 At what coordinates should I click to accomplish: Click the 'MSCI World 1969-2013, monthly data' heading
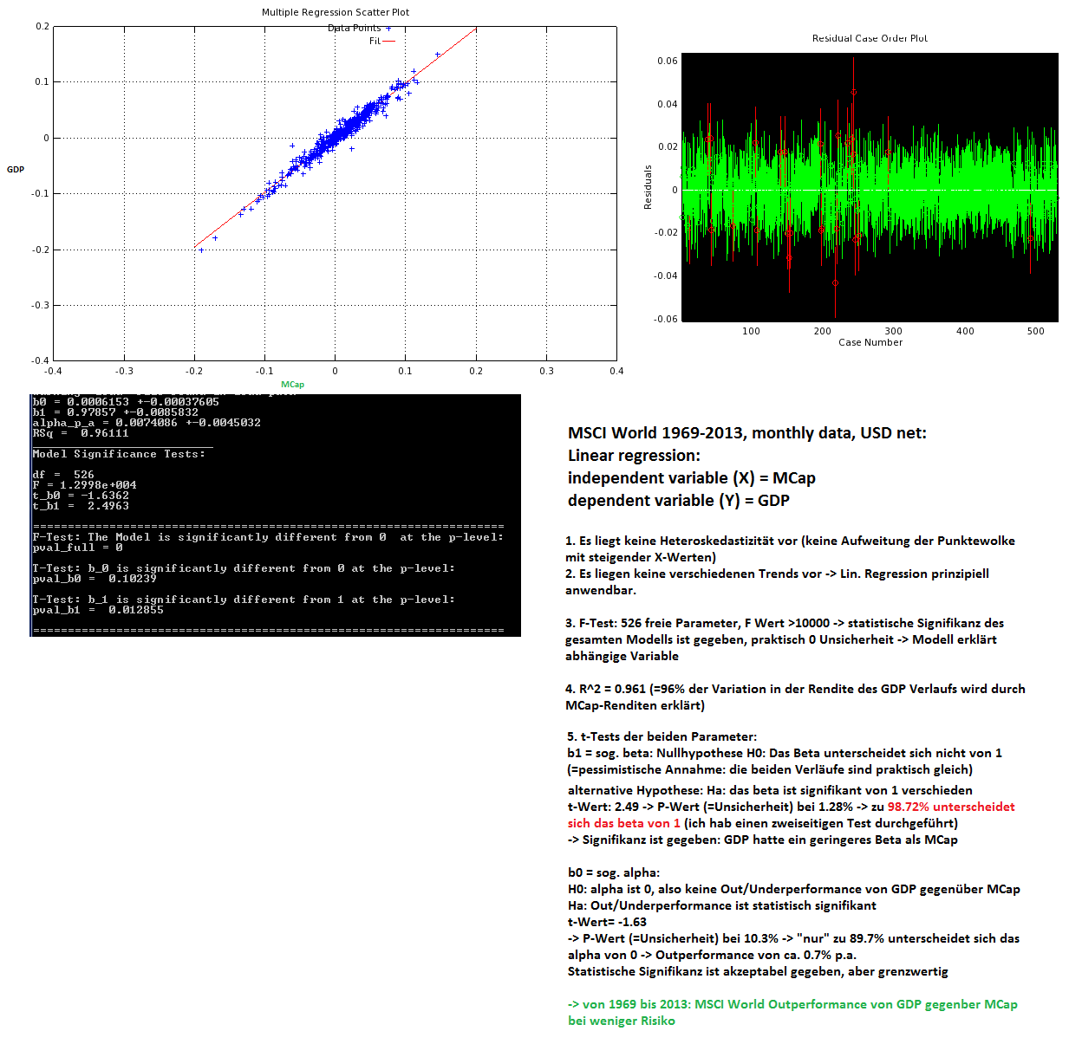pos(747,433)
